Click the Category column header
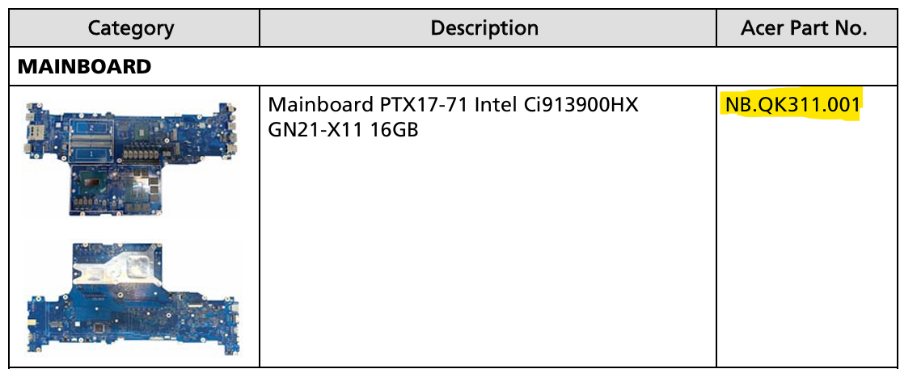900x369 pixels. [132, 28]
